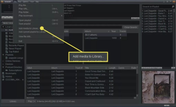The height and width of the screenshot is (107, 176).
Task: Expand the Play bookmark submenu arrow
Action: (62, 16)
